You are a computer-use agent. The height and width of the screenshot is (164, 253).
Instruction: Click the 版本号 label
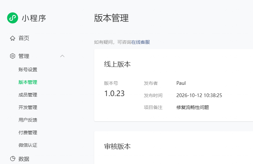111,83
